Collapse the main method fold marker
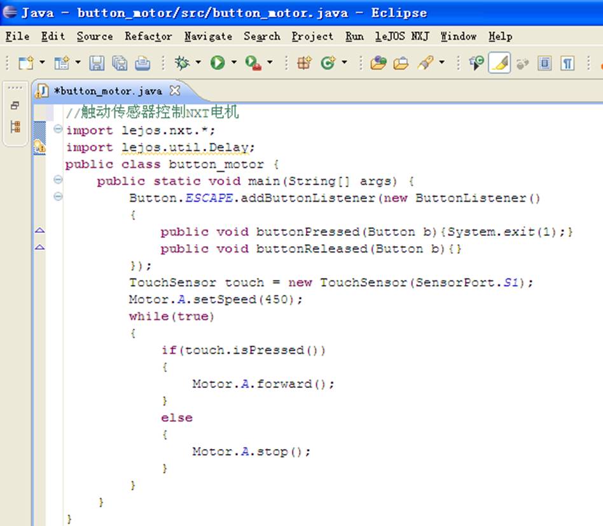Viewport: 603px width, 526px height. (x=58, y=179)
